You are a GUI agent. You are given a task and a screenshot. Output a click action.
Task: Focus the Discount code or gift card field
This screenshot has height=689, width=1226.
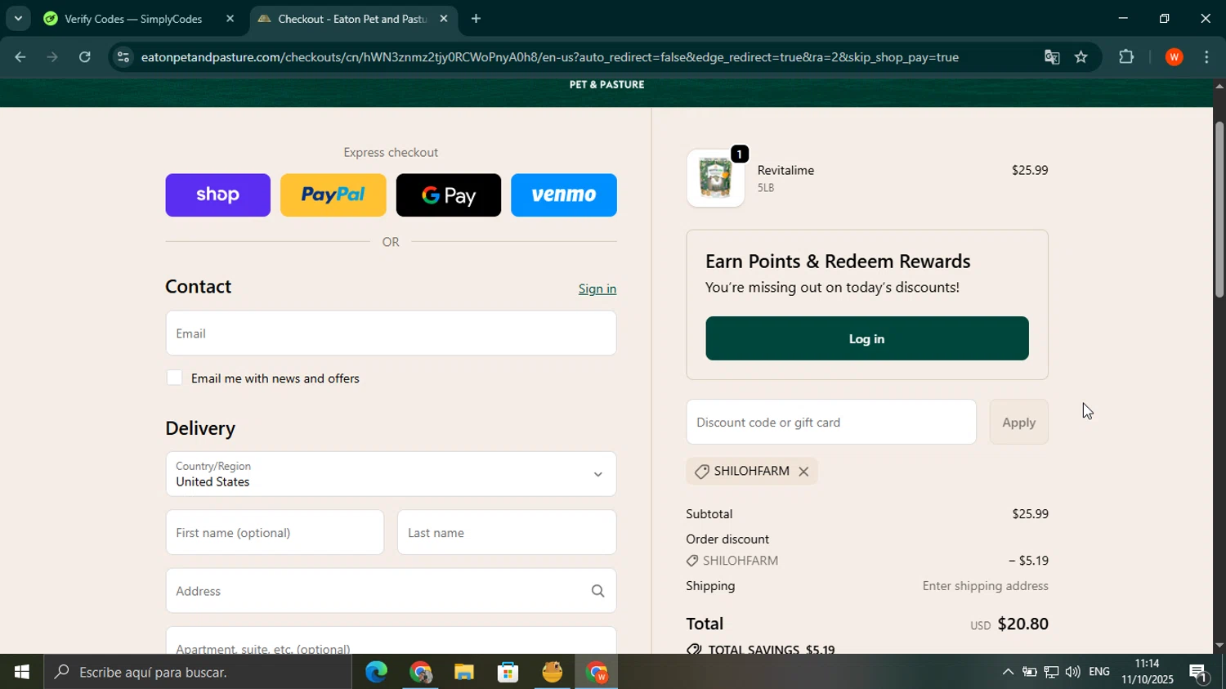point(830,422)
